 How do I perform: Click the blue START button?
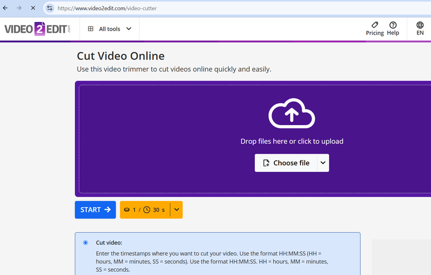(95, 210)
